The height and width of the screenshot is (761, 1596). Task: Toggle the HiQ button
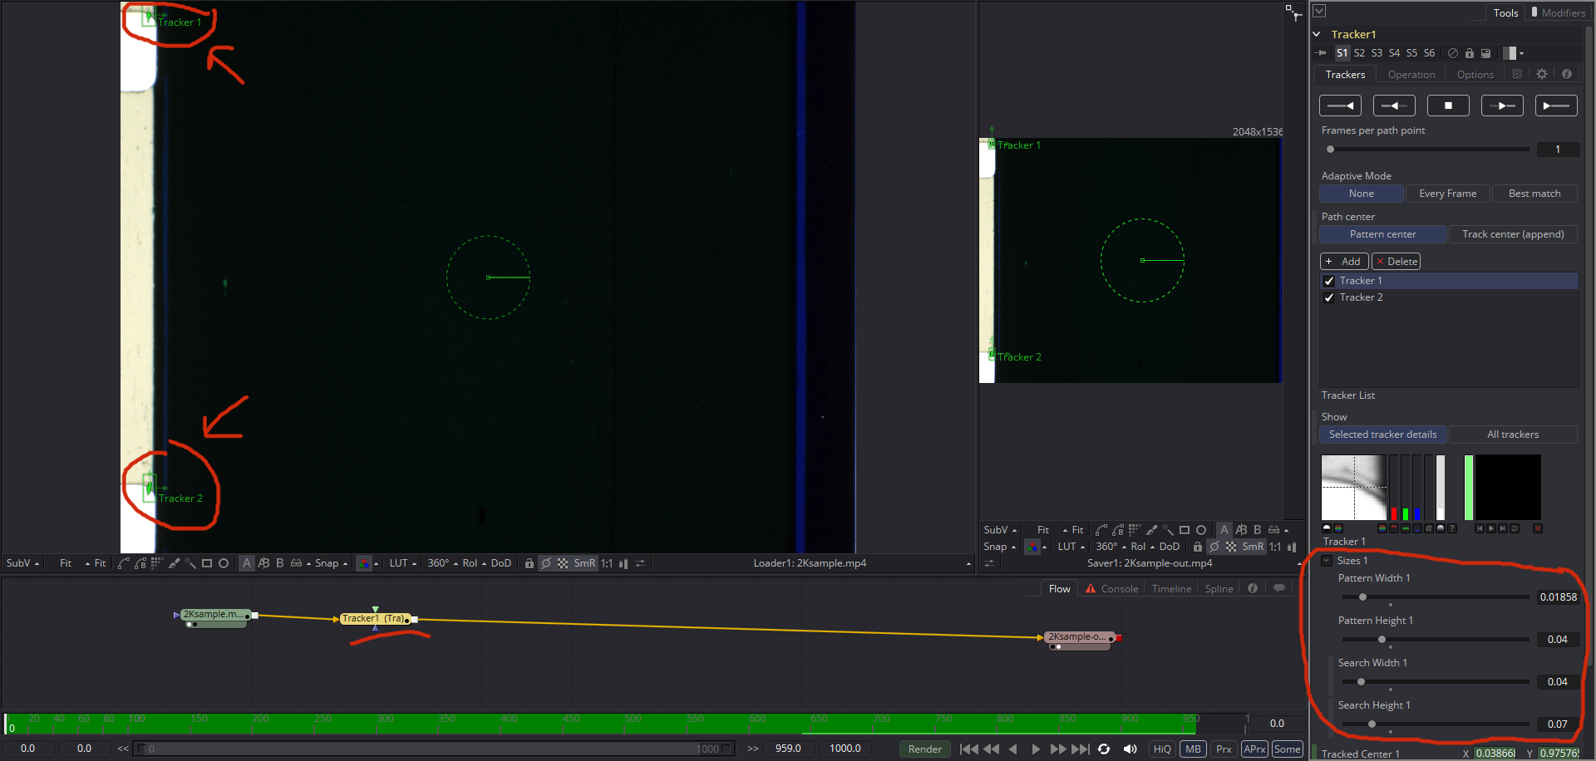(x=1162, y=749)
